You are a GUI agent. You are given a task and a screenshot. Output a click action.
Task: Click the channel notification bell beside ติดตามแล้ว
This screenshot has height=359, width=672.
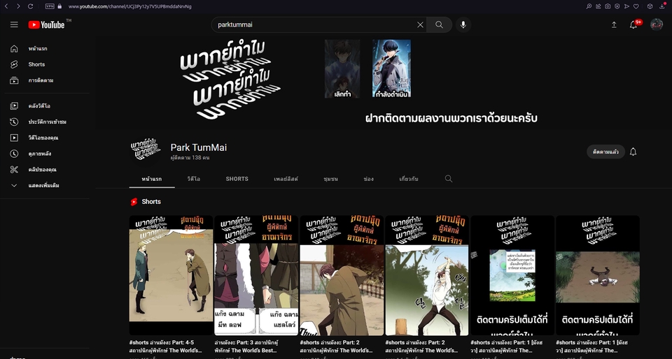633,152
